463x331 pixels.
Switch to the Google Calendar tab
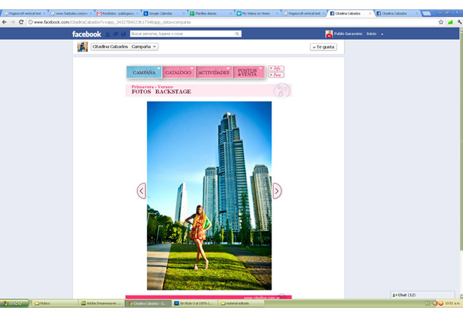[x=165, y=13]
